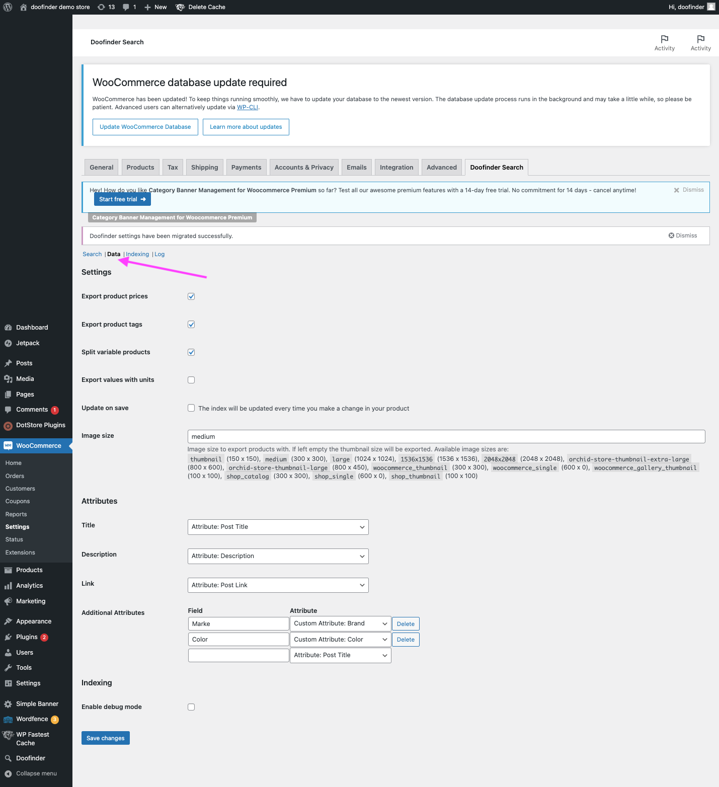Switch to the General tab
Image resolution: width=719 pixels, height=787 pixels.
point(102,168)
